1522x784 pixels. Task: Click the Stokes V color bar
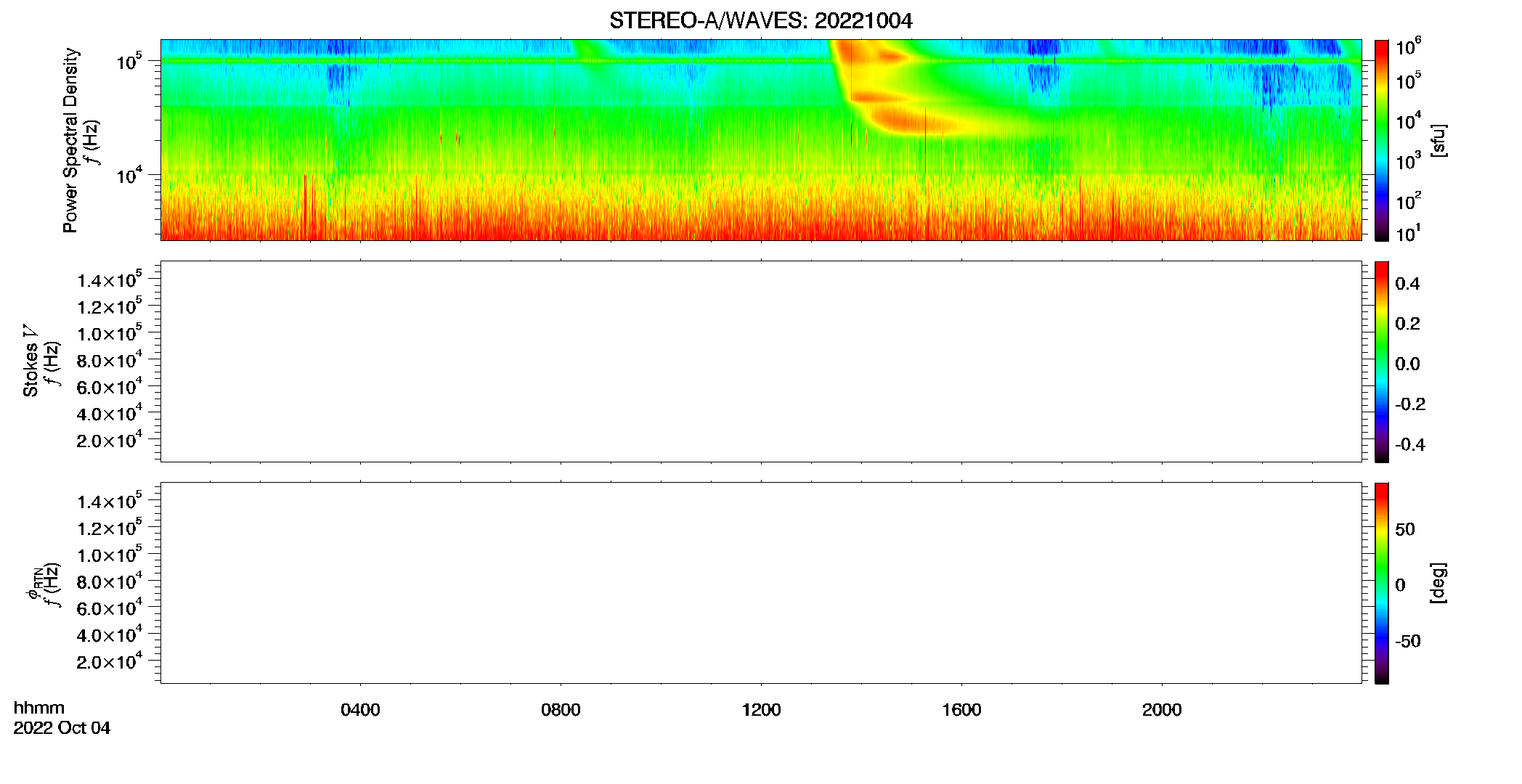1382,362
